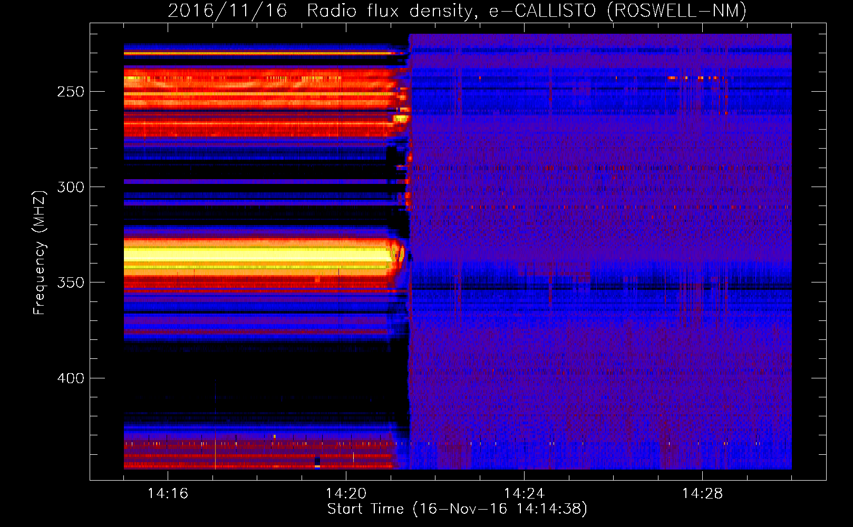Click the 14:16 time tick label
Viewport: 853px width, 527px height.
point(168,493)
